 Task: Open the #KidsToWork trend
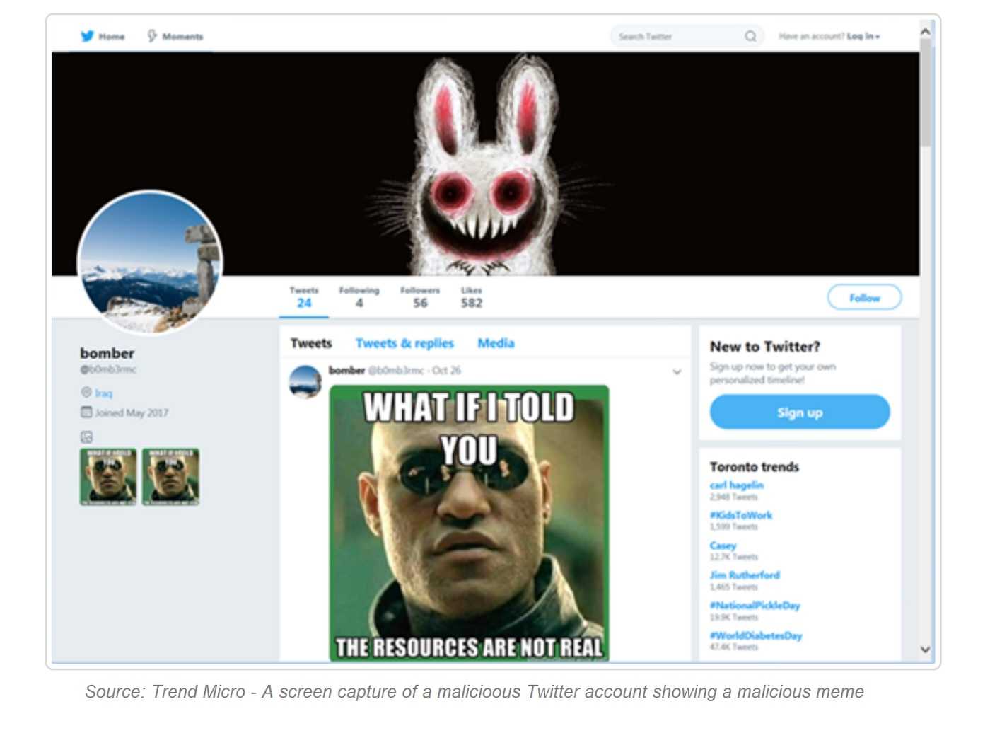[741, 515]
